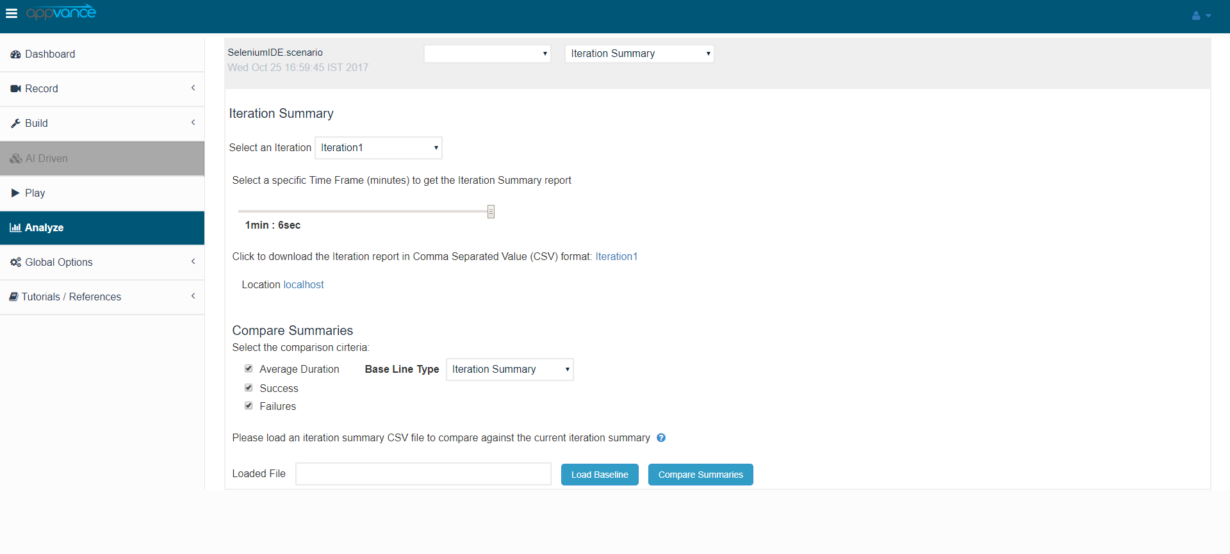Click the Record camera icon
This screenshot has width=1230, height=554.
pos(16,89)
